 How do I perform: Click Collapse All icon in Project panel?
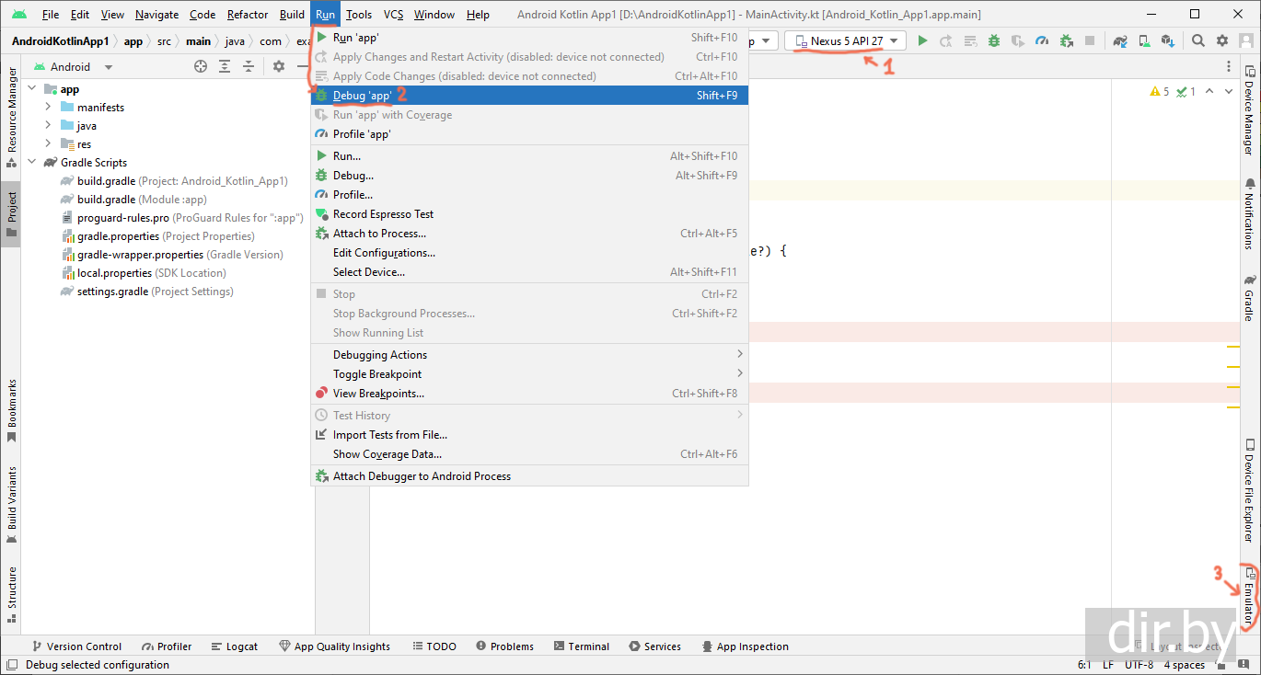coord(249,66)
